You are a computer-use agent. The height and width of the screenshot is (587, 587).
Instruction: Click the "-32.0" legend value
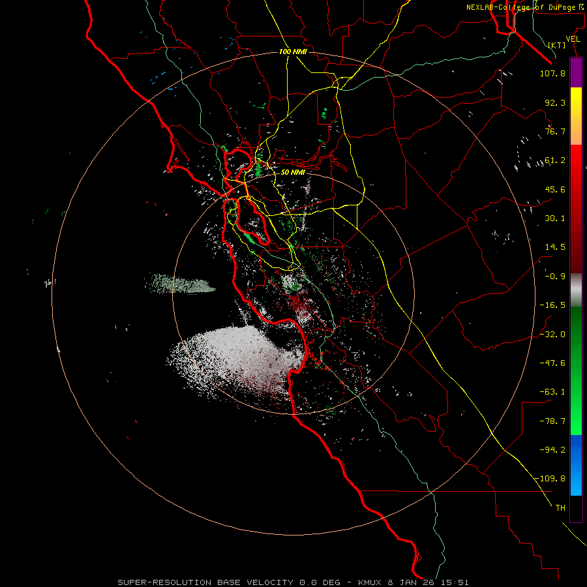point(552,335)
